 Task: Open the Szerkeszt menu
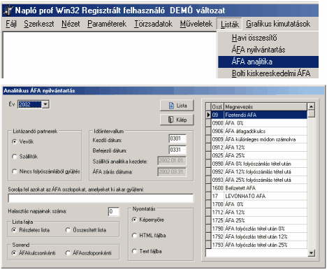coord(39,24)
